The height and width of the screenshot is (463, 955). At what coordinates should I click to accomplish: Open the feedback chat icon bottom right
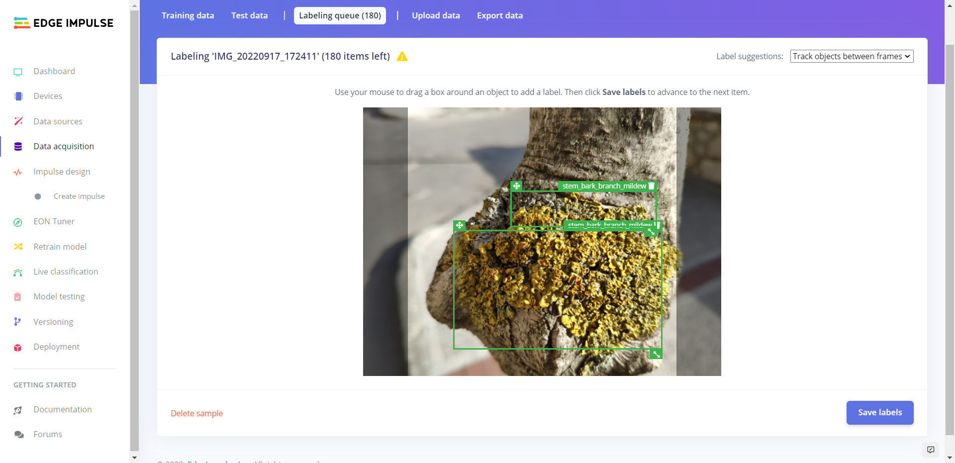[931, 450]
